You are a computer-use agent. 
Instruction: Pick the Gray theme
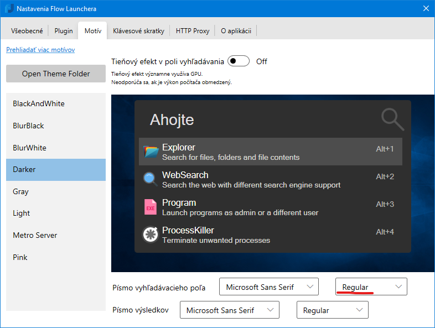(56, 191)
